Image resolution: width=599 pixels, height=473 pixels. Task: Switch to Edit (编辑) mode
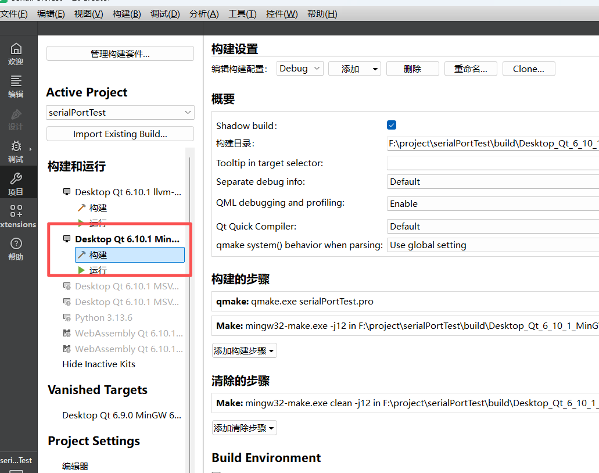click(16, 87)
